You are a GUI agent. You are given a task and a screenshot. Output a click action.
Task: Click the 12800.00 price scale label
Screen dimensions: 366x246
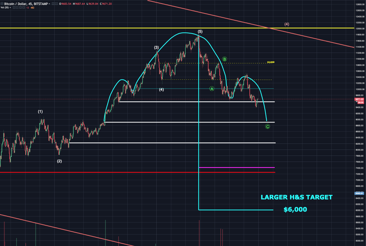(359, 5)
